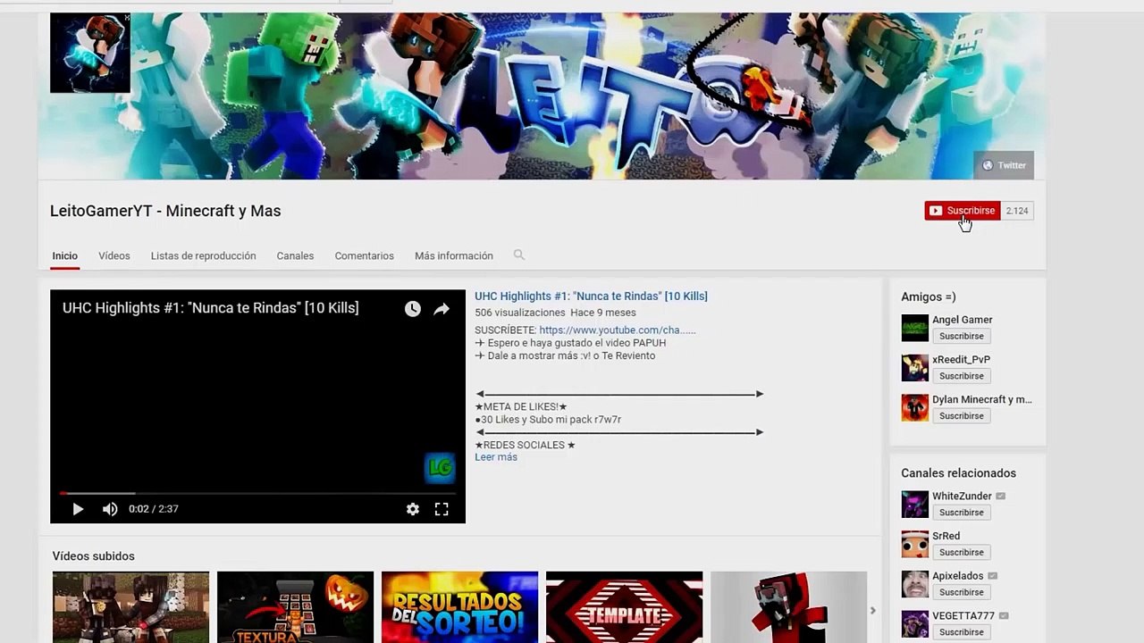The width and height of the screenshot is (1144, 643).
Task: Click the Watch Later clock icon
Action: (412, 308)
